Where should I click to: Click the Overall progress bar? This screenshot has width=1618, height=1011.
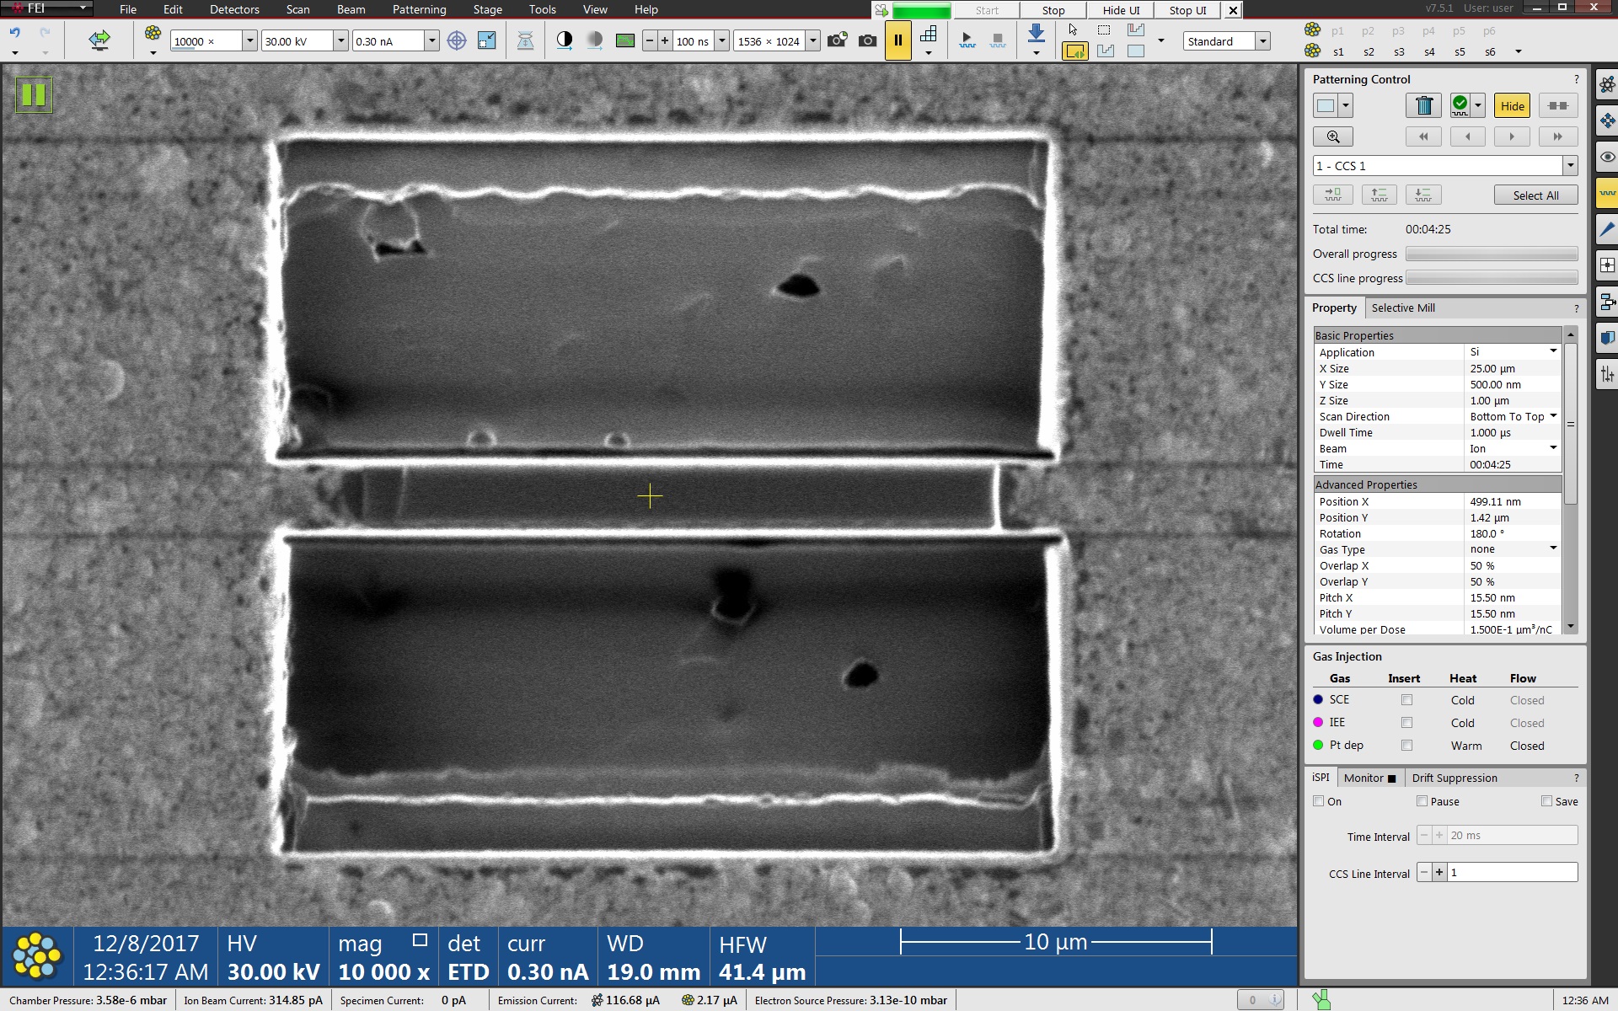tap(1491, 254)
